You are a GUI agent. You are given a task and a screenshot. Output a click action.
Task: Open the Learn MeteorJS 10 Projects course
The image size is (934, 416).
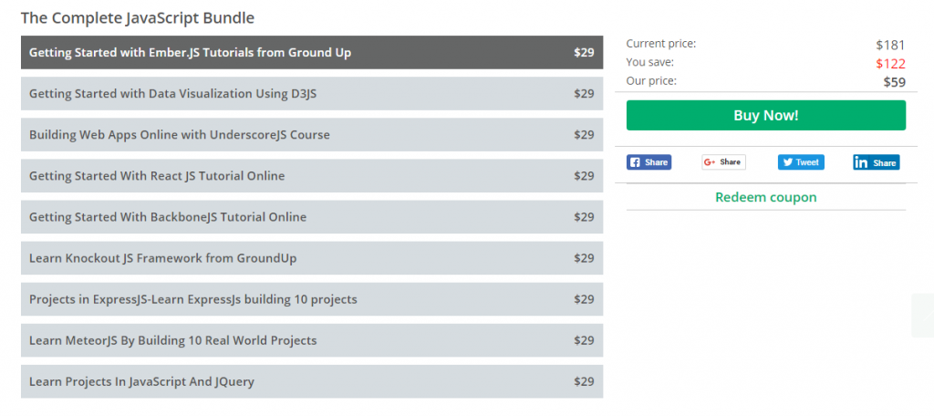(312, 340)
